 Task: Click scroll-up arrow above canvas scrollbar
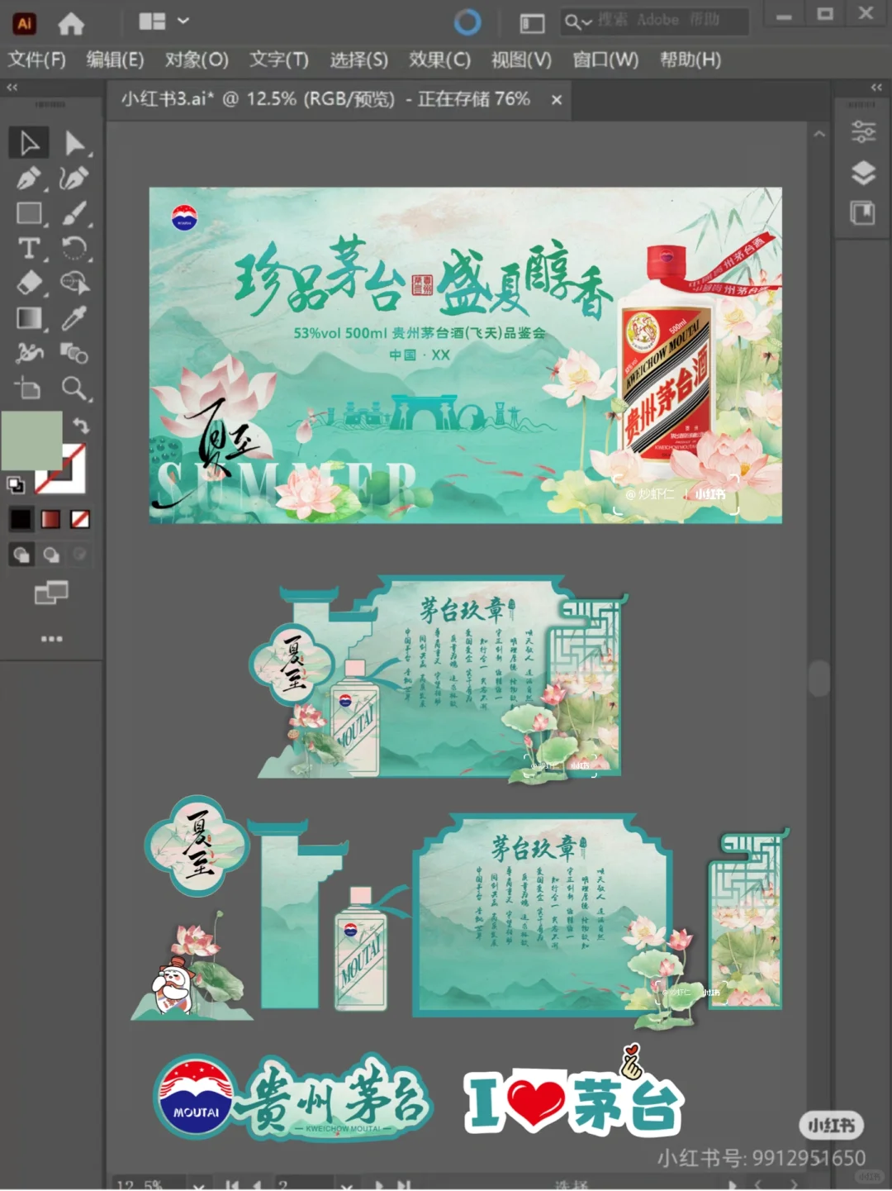point(819,133)
